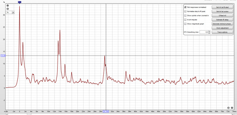Click the scrollbar left arrow at bottom
The width and height of the screenshot is (237, 115).
[7, 114]
